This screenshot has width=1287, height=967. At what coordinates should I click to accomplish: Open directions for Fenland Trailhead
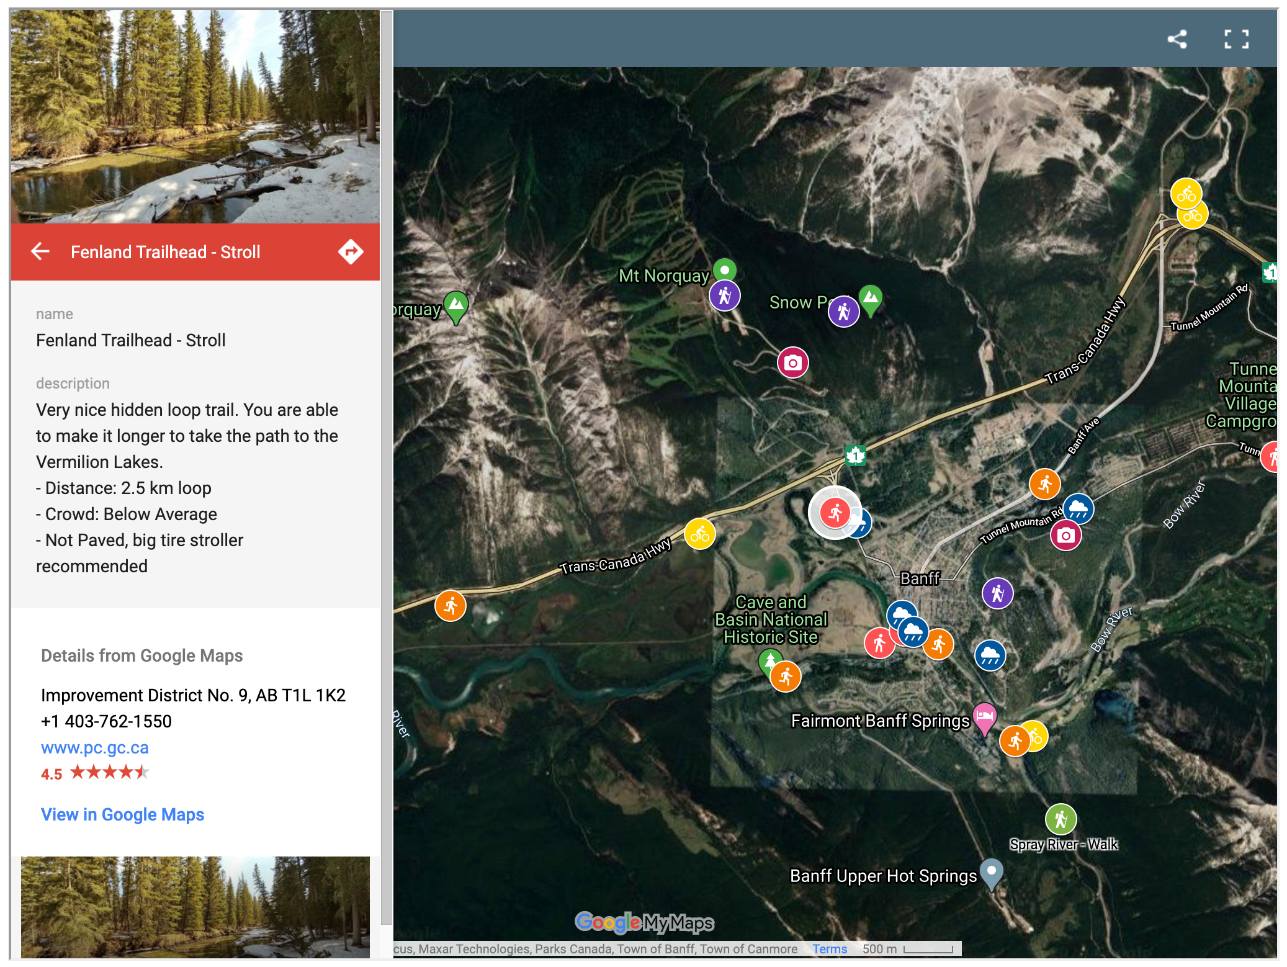tap(351, 251)
